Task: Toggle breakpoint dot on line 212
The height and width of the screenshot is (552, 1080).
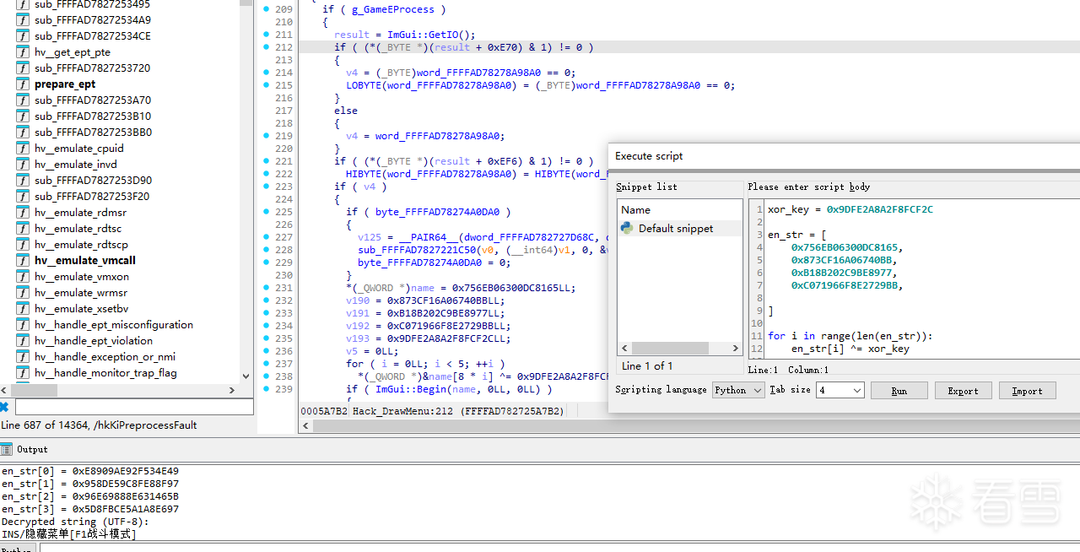Action: point(267,47)
